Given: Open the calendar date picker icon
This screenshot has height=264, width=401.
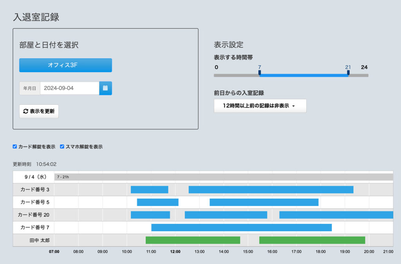Looking at the screenshot, I should coord(105,88).
